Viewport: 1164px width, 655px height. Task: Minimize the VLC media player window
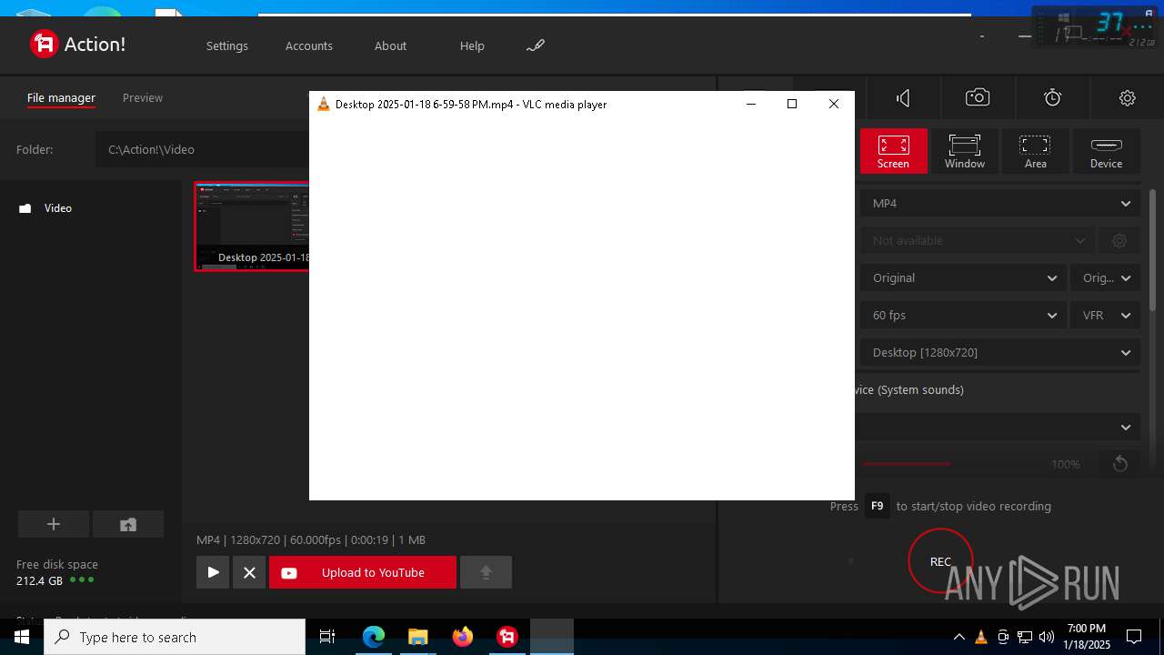click(751, 104)
